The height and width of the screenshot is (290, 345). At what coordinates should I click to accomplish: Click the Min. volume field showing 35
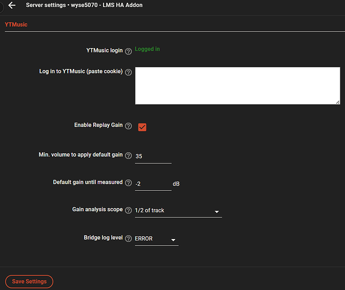[x=153, y=157]
